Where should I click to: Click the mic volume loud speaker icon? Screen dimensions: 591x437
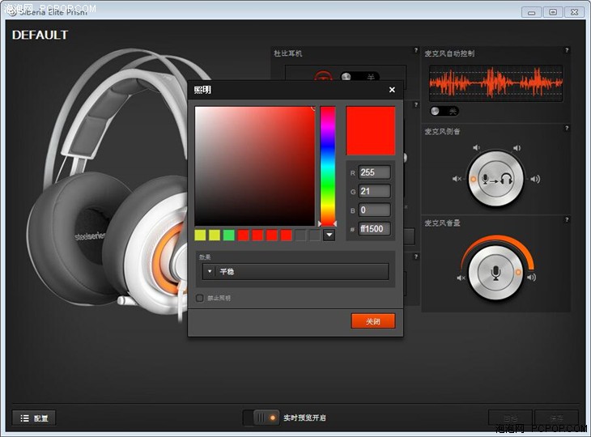coord(531,278)
